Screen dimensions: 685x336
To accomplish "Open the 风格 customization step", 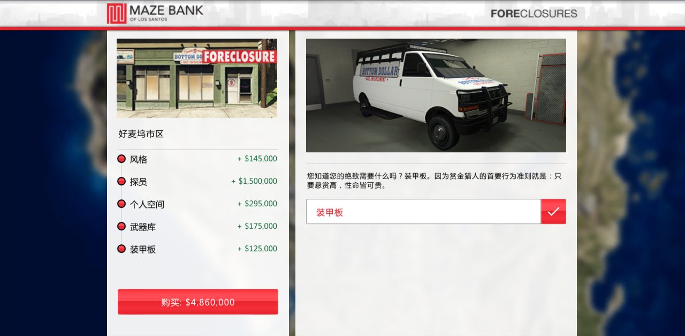I will [139, 159].
